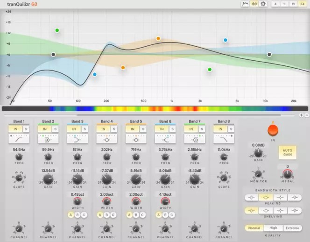Toggle Band 1 IN button
This screenshot has width=310, height=242.
coord(15,129)
